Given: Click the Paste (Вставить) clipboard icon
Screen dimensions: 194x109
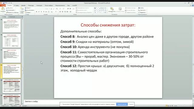Looking at the screenshot, I should 3,9.
